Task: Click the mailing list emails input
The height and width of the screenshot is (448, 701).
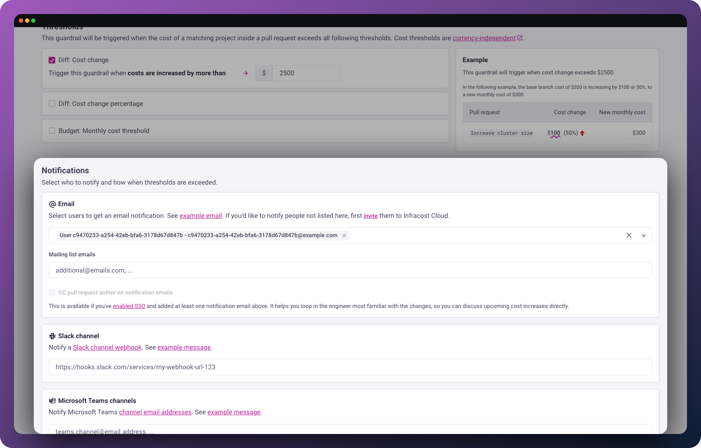Action: tap(350, 270)
